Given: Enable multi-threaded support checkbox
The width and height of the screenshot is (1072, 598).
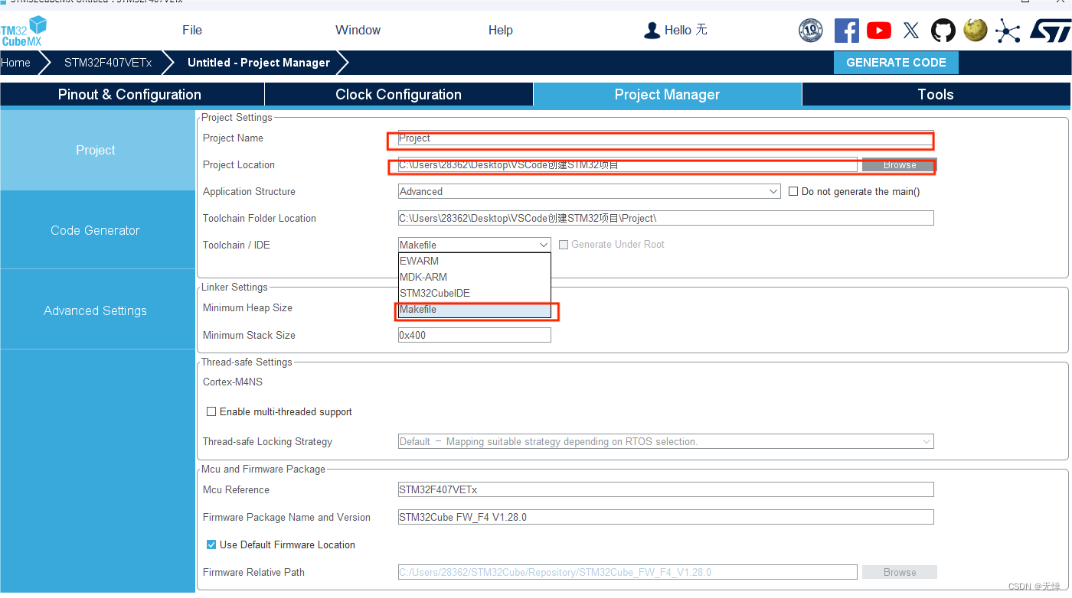Looking at the screenshot, I should [211, 411].
